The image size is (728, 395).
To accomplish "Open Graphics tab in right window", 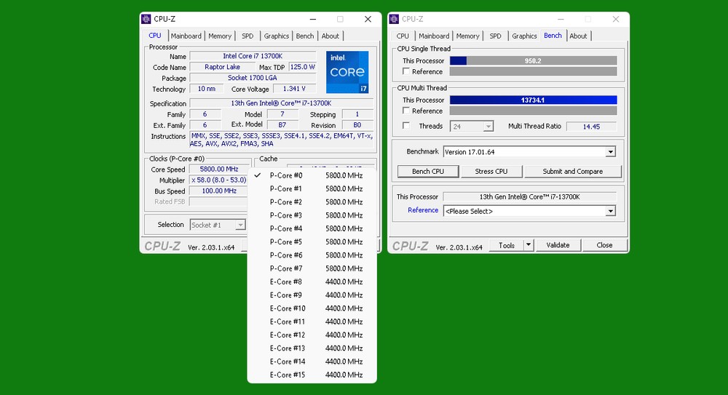I will coord(524,36).
